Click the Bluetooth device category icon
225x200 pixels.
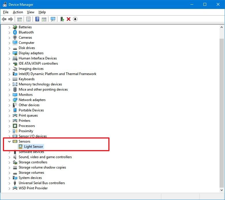click(x=15, y=32)
